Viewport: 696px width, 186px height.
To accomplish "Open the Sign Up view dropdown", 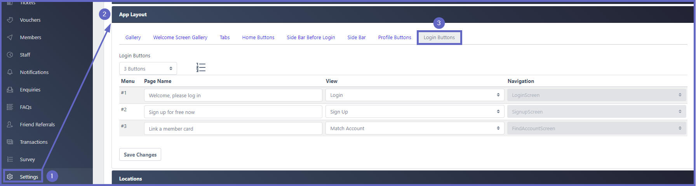I will [x=414, y=112].
